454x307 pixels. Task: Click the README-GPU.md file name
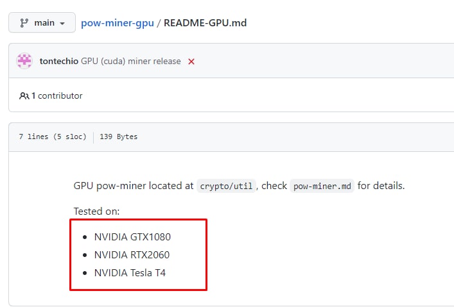(x=205, y=23)
